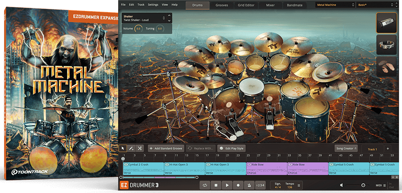Click Add Standard Groove button
Screen dimensions: 402x193
click(166, 149)
